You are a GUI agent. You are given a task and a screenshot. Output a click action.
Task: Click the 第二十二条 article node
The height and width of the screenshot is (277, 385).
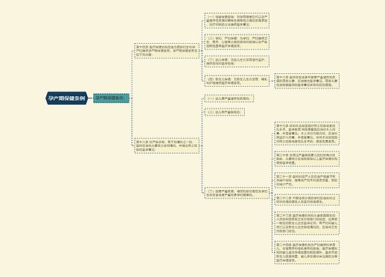click(x=307, y=200)
